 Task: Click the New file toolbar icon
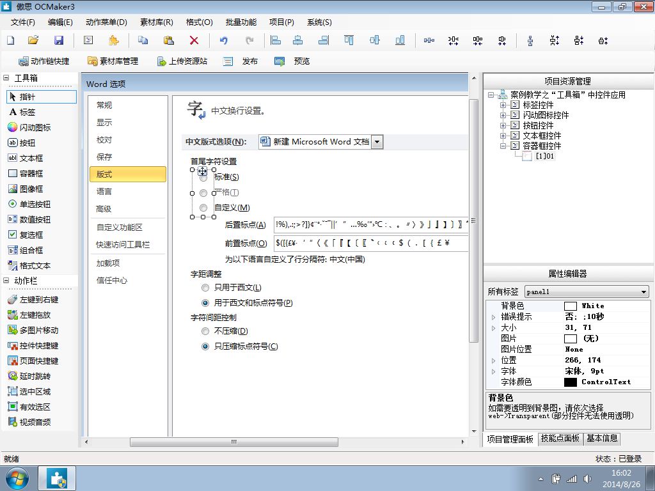[10, 40]
